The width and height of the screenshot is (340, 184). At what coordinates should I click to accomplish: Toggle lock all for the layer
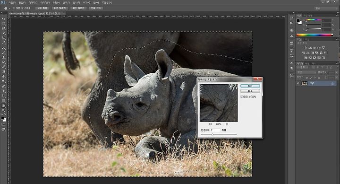(319, 78)
